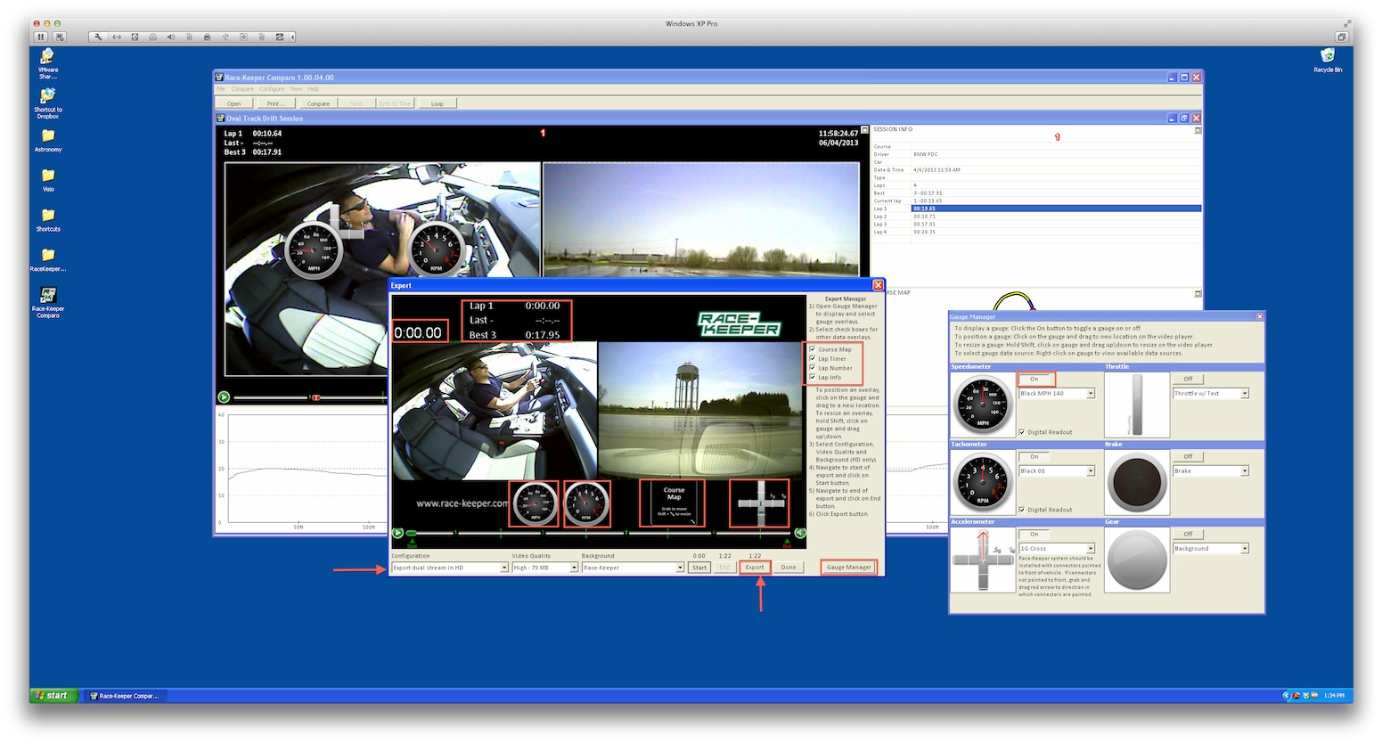The width and height of the screenshot is (1382, 744).
Task: Open the Black MPH 140 speedometer dropdown
Action: click(1057, 393)
